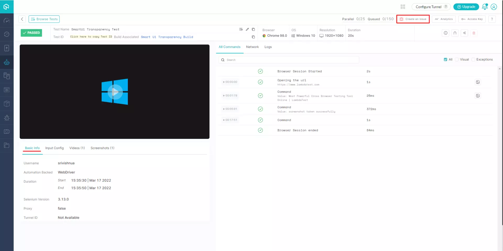Open the screenshot preview beside Opening the url

[x=478, y=82]
